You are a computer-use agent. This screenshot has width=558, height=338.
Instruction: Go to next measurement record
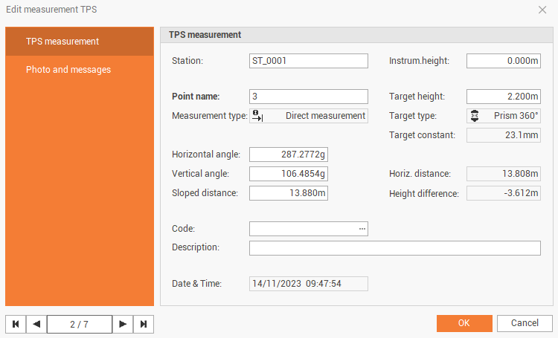123,324
